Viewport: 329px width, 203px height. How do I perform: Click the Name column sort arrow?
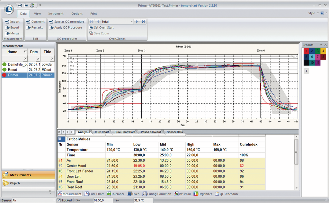pos(25,52)
